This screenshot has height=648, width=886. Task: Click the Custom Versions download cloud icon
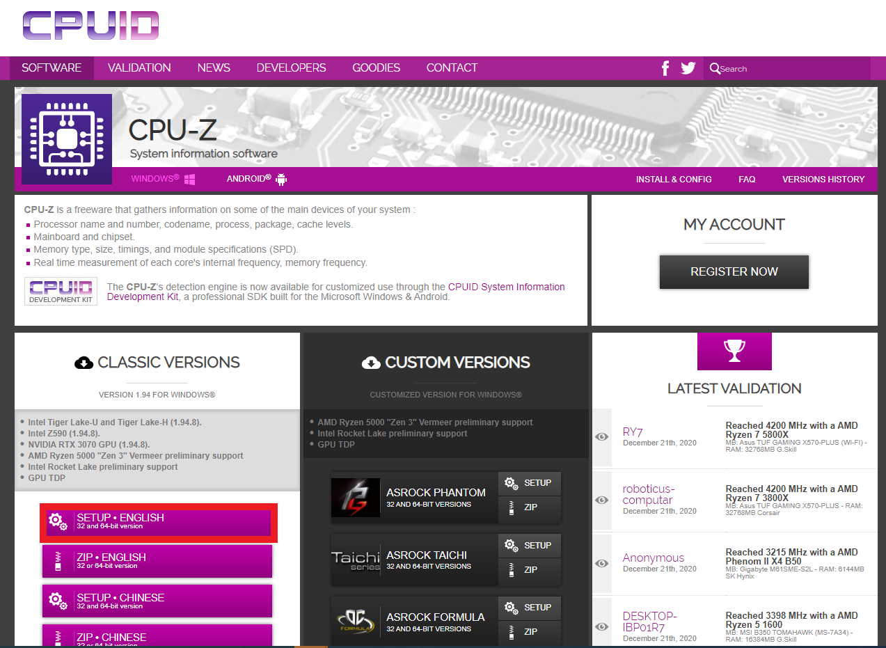point(371,363)
